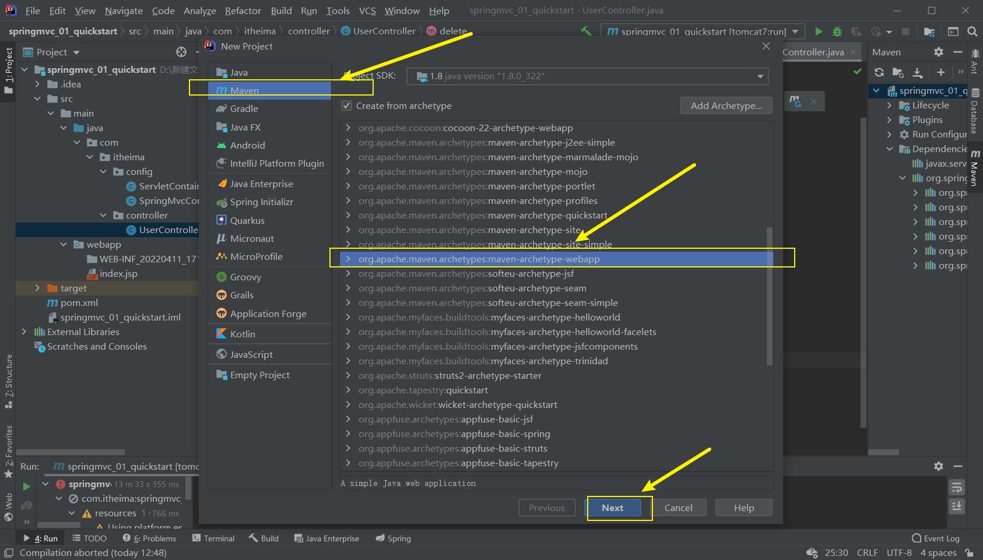Open the VCS menu
This screenshot has width=983, height=560.
click(x=367, y=10)
